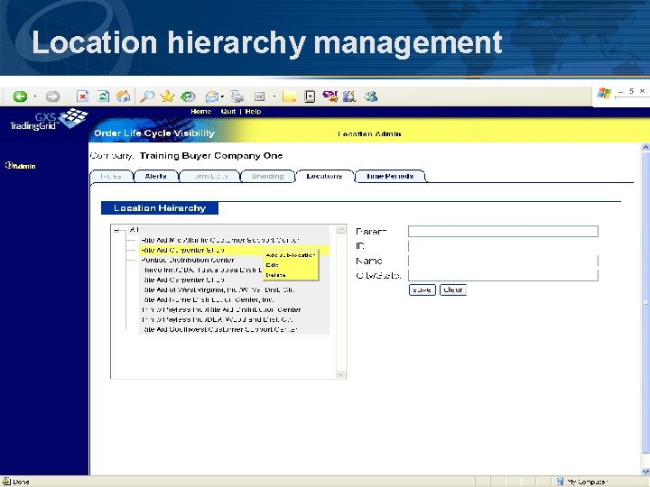
Task: Click into the Parent input field
Action: click(503, 231)
